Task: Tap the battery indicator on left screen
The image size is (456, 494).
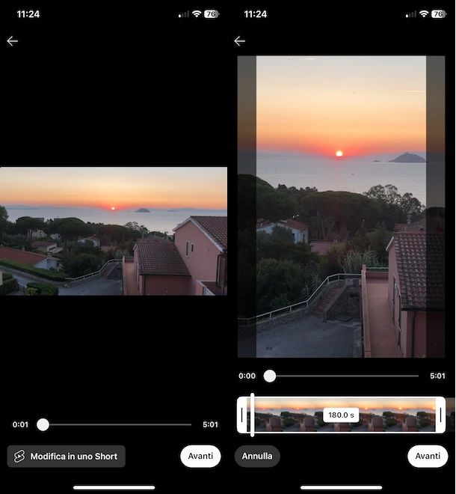Action: pos(212,14)
